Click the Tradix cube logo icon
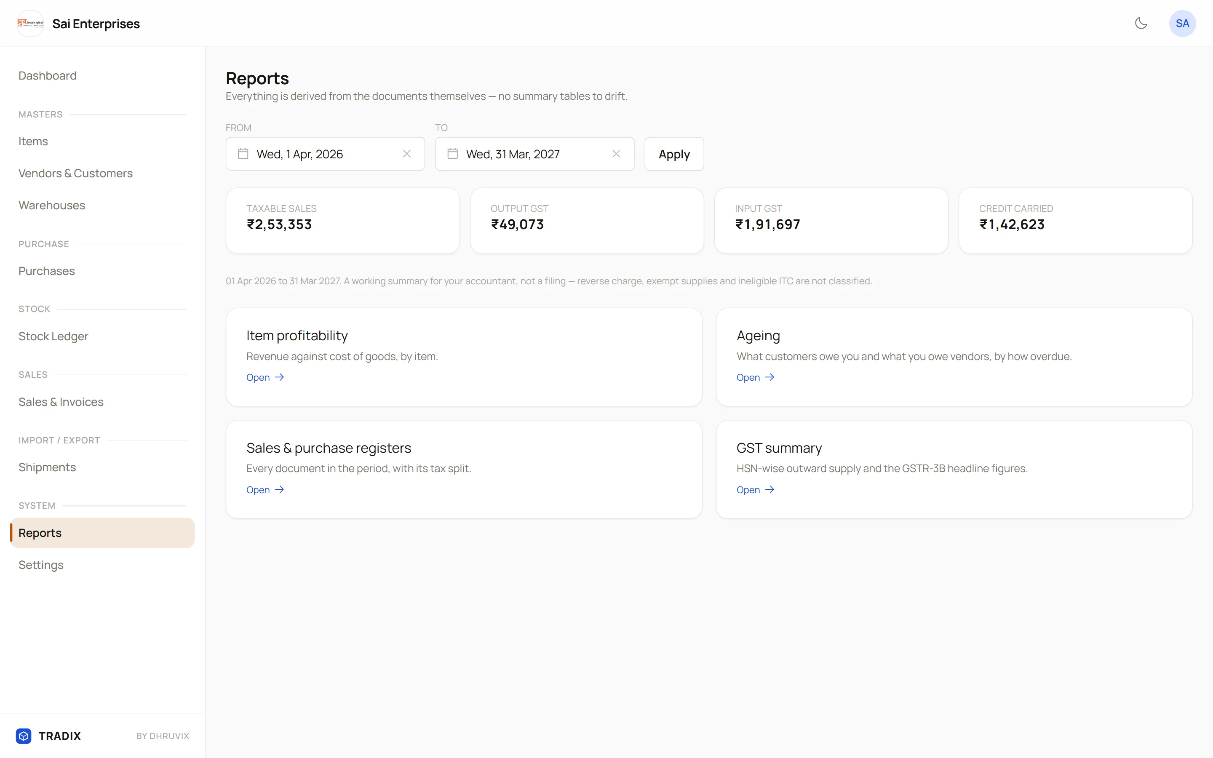The height and width of the screenshot is (758, 1213). [24, 735]
